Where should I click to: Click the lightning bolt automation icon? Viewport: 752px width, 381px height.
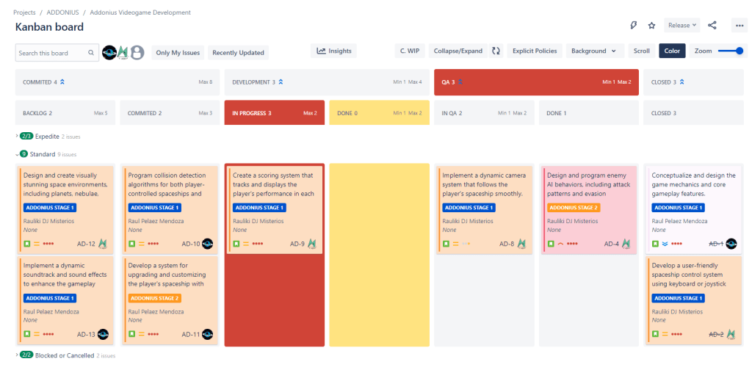tap(634, 26)
